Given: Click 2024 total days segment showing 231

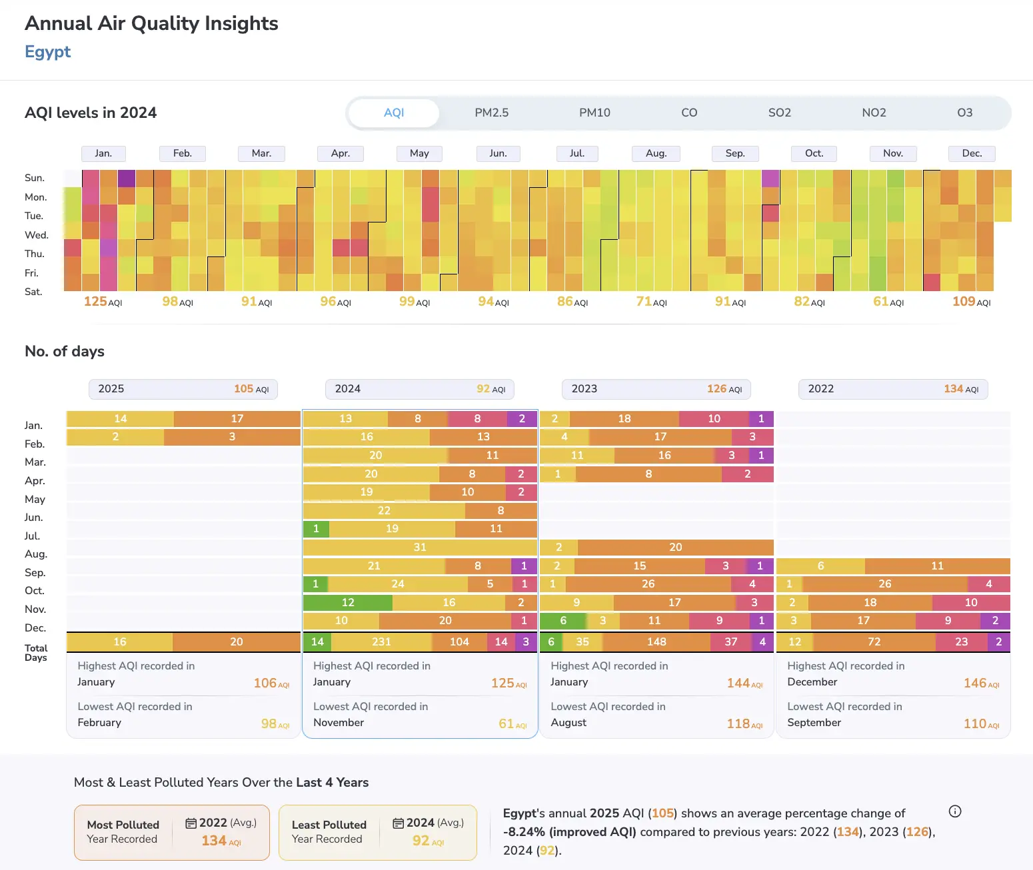Looking at the screenshot, I should (381, 642).
